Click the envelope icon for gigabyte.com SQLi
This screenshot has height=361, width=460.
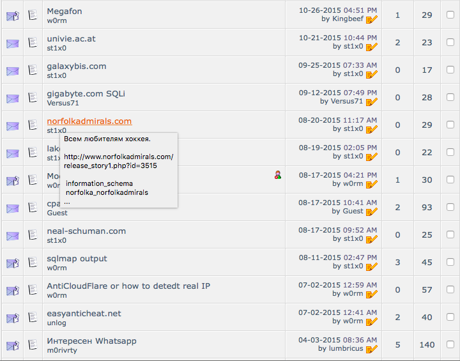13,98
